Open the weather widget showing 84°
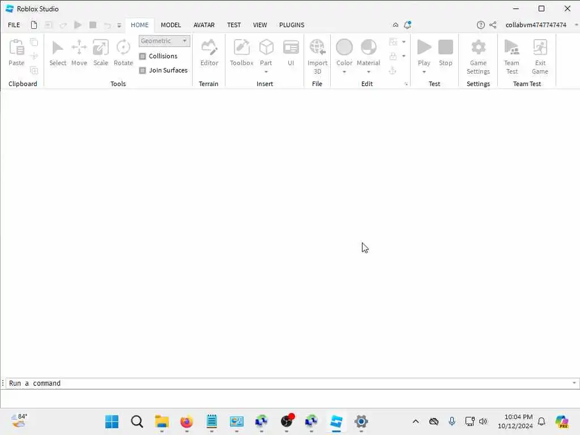580x435 pixels. tap(19, 421)
